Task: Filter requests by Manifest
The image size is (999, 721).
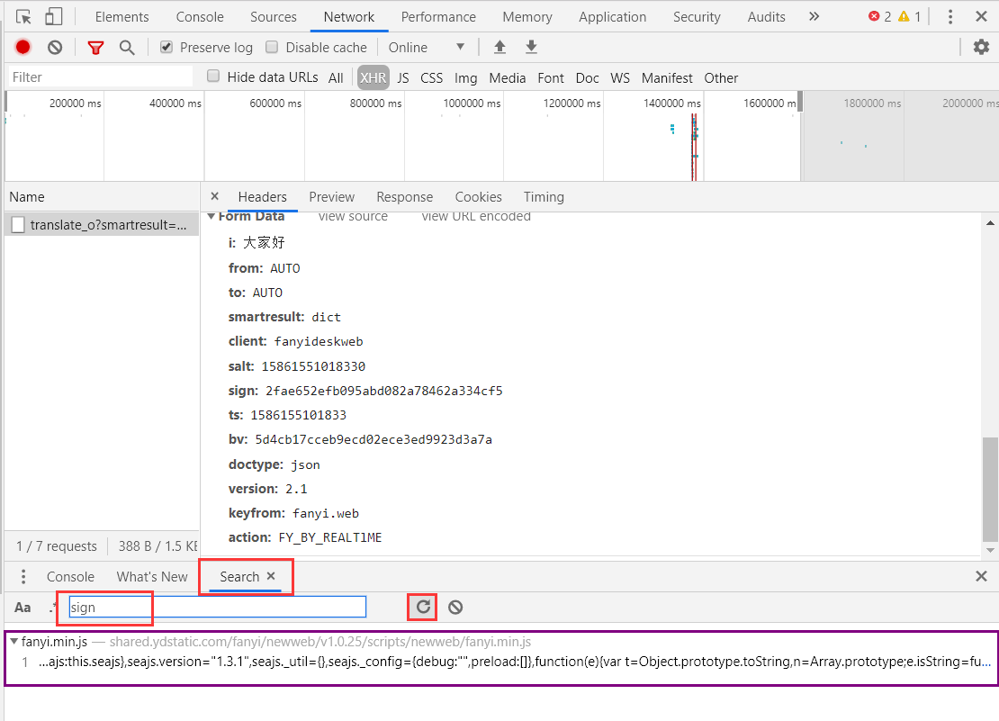Action: coord(666,77)
